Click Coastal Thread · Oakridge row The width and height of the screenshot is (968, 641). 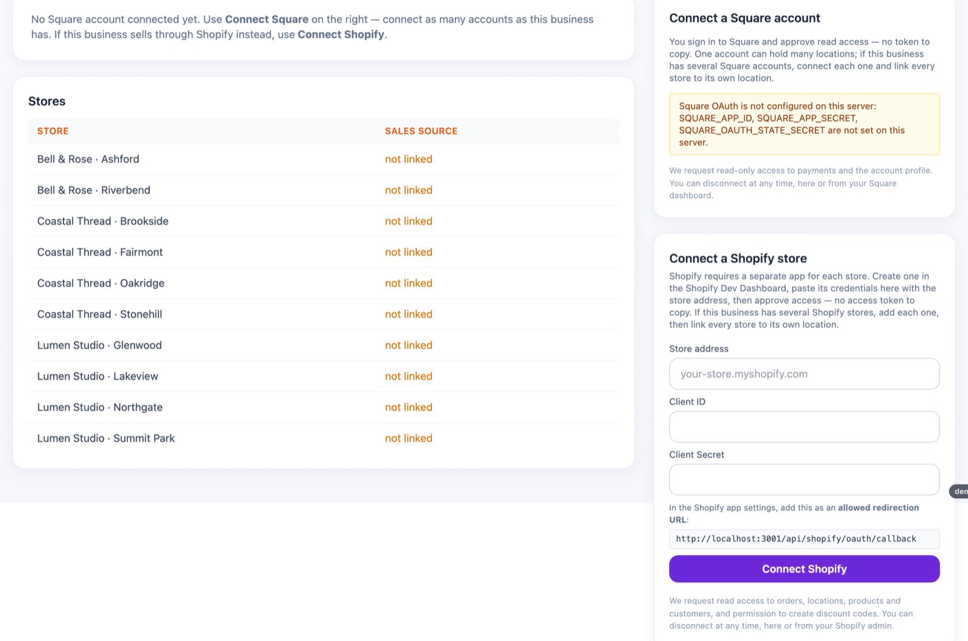pos(324,283)
